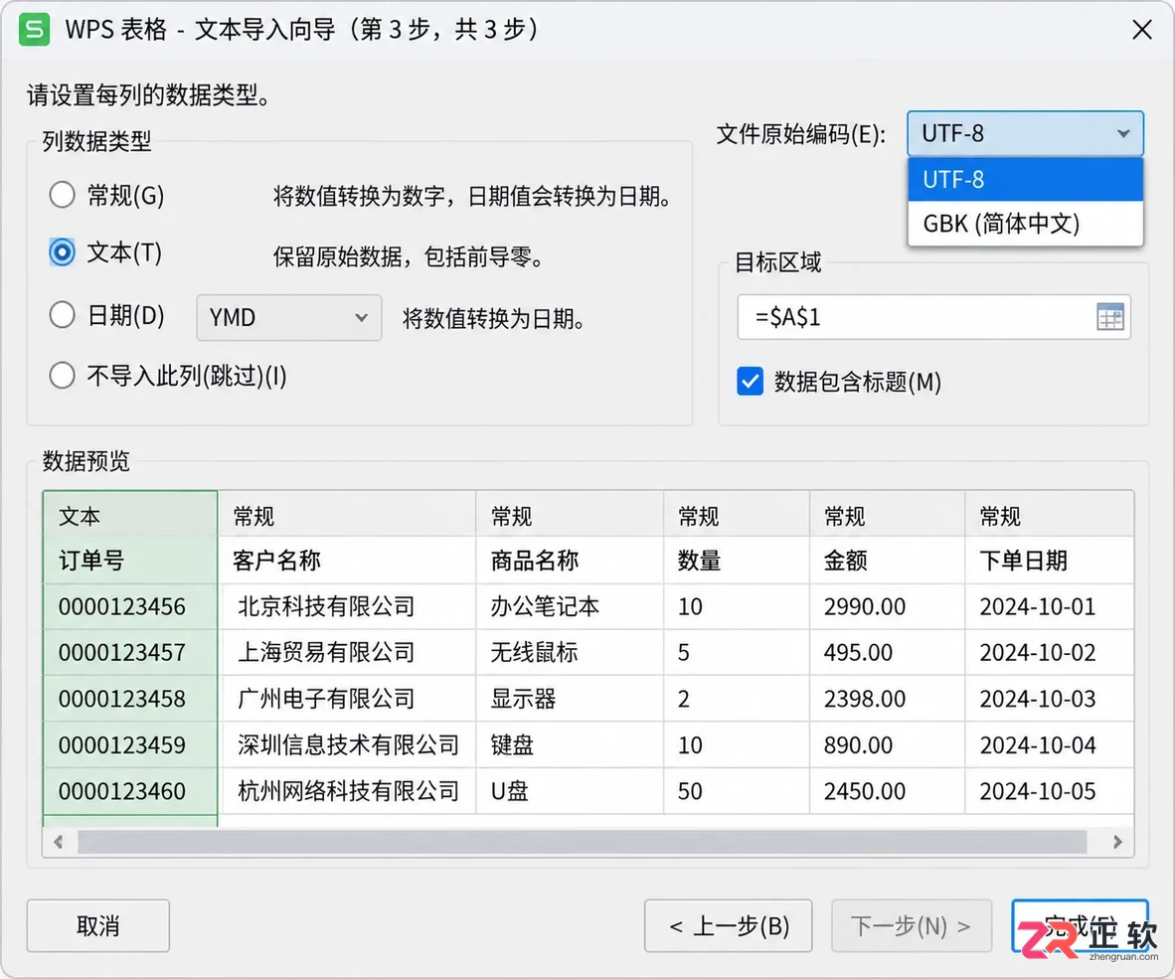The width and height of the screenshot is (1175, 979).
Task: Go back with 上一步(B) button
Action: (729, 925)
